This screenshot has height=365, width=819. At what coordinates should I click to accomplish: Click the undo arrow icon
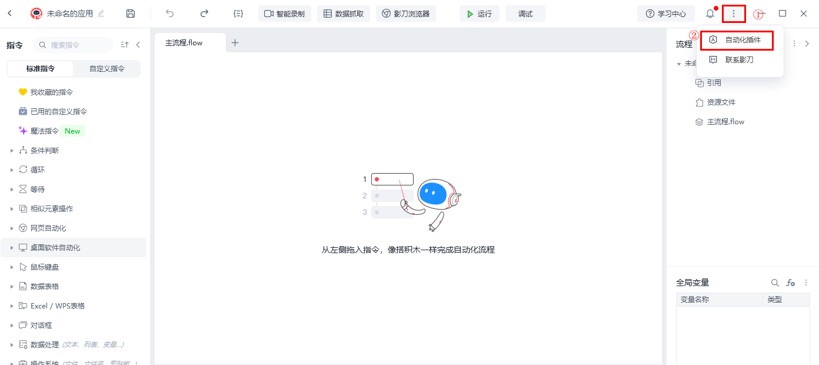(x=170, y=14)
